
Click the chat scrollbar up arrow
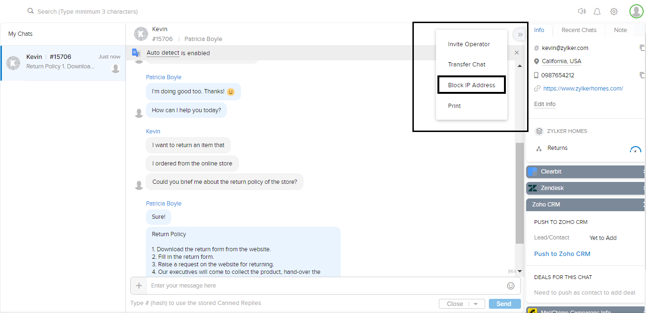point(520,66)
